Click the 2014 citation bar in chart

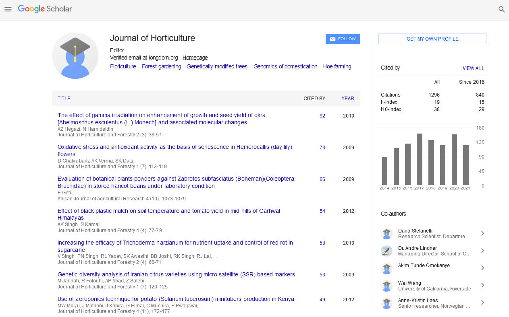384,171
